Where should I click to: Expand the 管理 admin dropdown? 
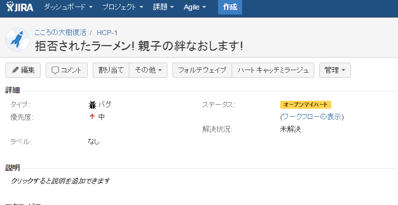coord(335,70)
